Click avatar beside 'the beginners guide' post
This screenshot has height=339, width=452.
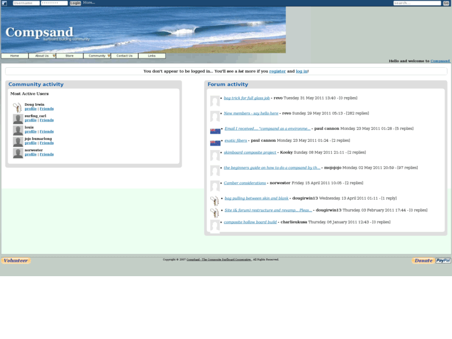click(x=214, y=170)
